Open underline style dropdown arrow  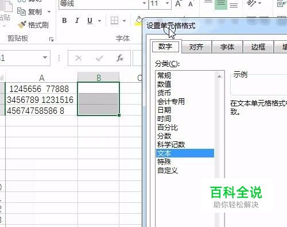point(99,21)
